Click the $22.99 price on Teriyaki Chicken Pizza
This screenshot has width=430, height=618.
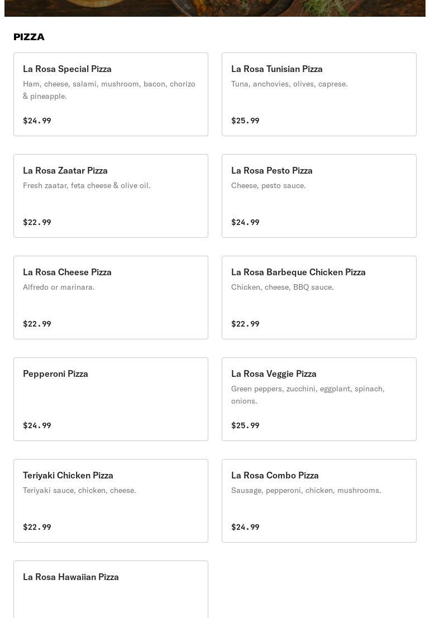click(x=37, y=527)
